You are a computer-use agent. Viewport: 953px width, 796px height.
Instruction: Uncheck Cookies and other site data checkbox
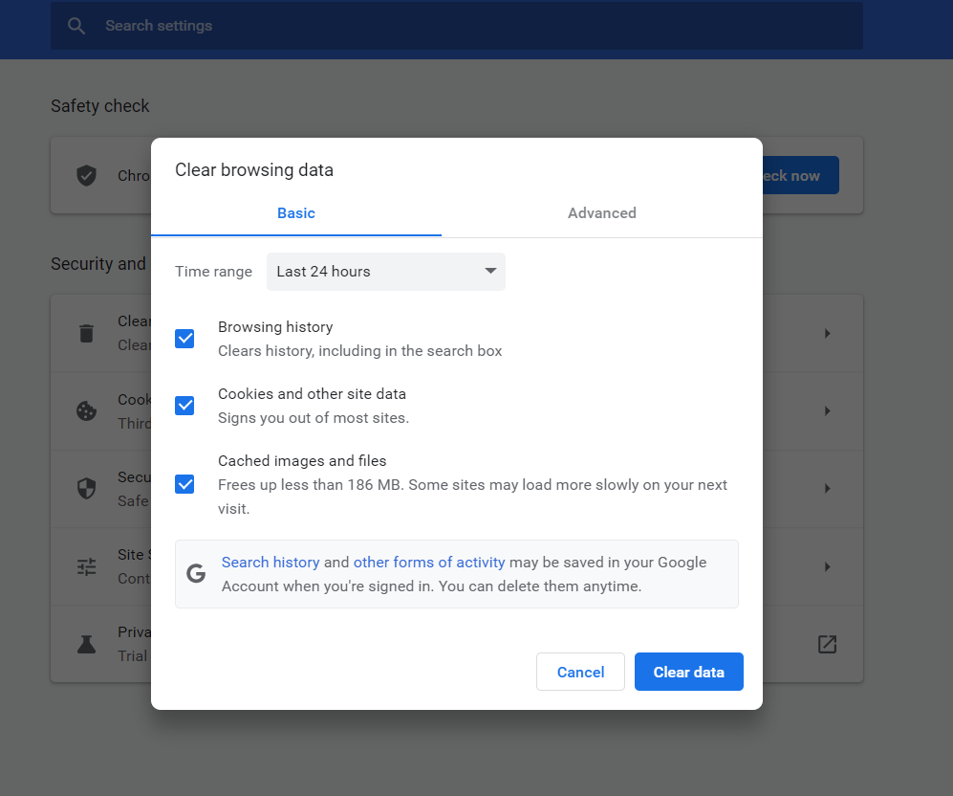click(x=184, y=406)
